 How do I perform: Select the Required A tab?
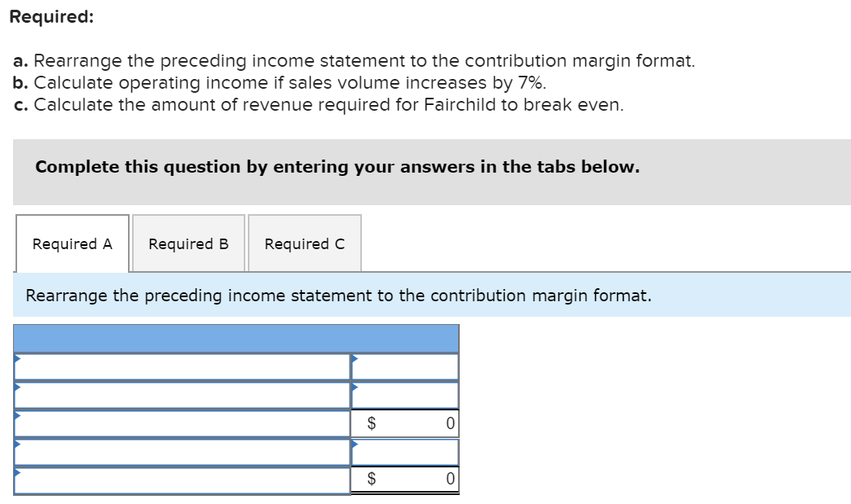tap(72, 243)
